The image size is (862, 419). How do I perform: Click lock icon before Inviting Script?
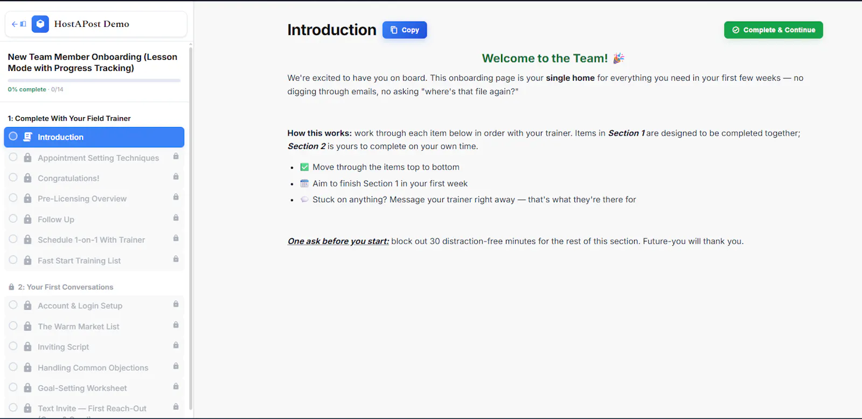point(27,347)
